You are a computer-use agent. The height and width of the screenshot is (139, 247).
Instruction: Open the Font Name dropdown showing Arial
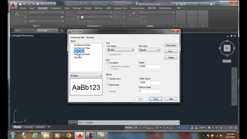(120, 50)
